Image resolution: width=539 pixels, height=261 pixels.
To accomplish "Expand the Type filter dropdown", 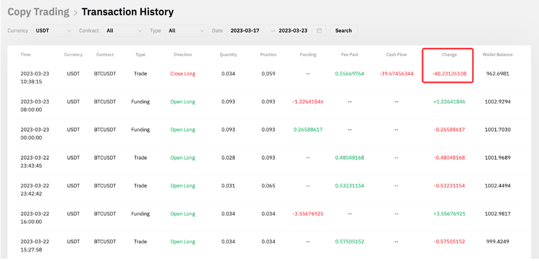I will [186, 31].
